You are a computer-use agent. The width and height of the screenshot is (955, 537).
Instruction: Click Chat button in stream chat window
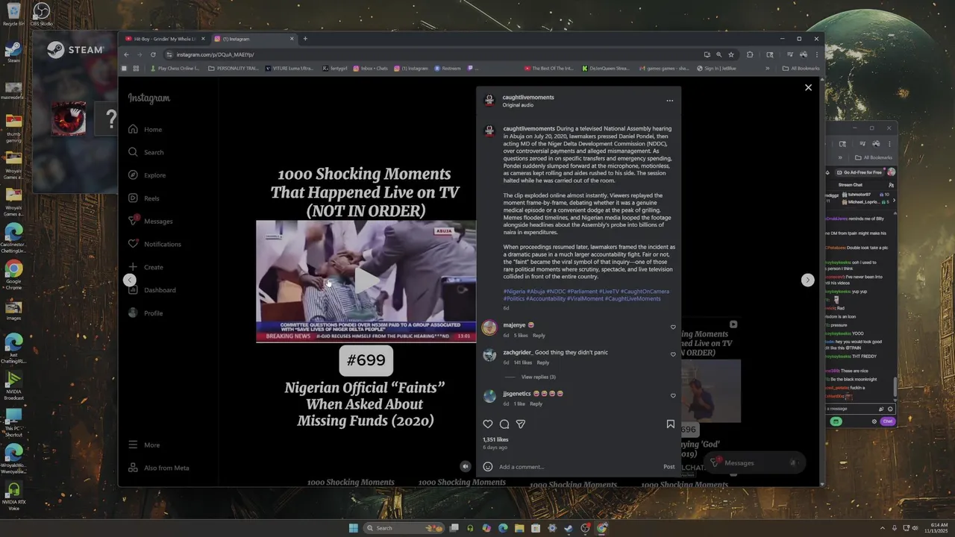click(x=887, y=421)
